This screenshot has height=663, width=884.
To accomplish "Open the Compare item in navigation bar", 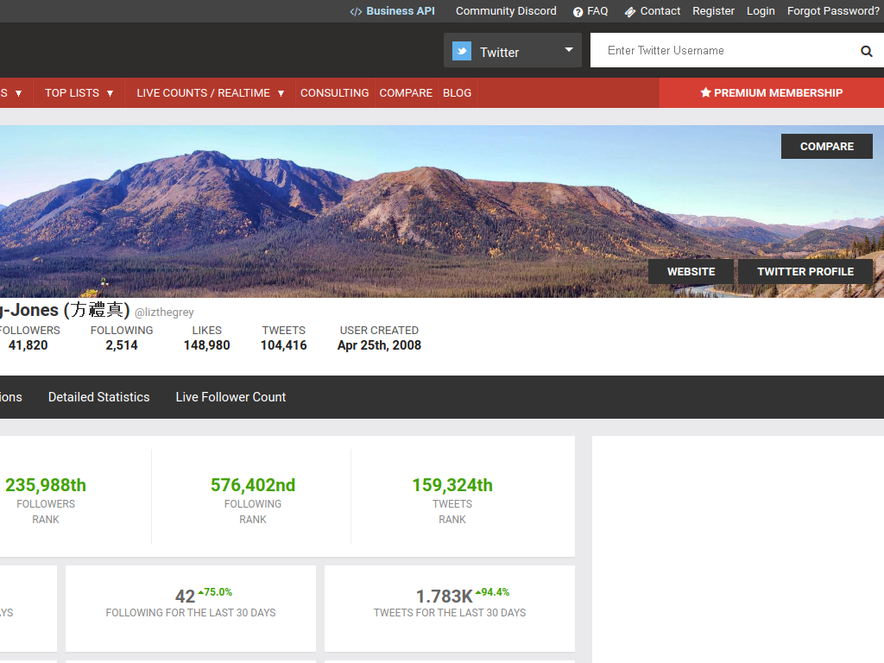I will click(x=406, y=93).
